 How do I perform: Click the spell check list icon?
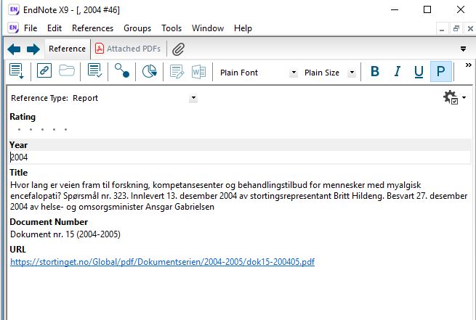pos(94,71)
